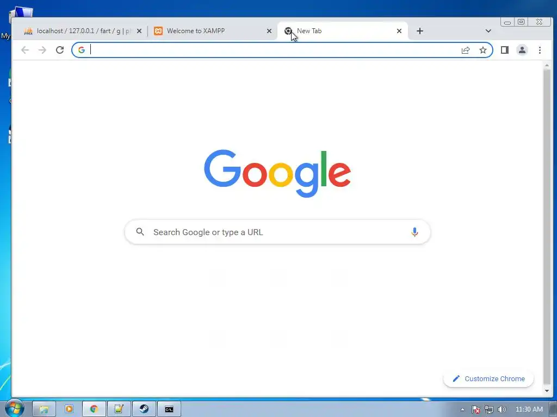The image size is (557, 417).
Task: Open the Windows Start menu
Action: (14, 408)
